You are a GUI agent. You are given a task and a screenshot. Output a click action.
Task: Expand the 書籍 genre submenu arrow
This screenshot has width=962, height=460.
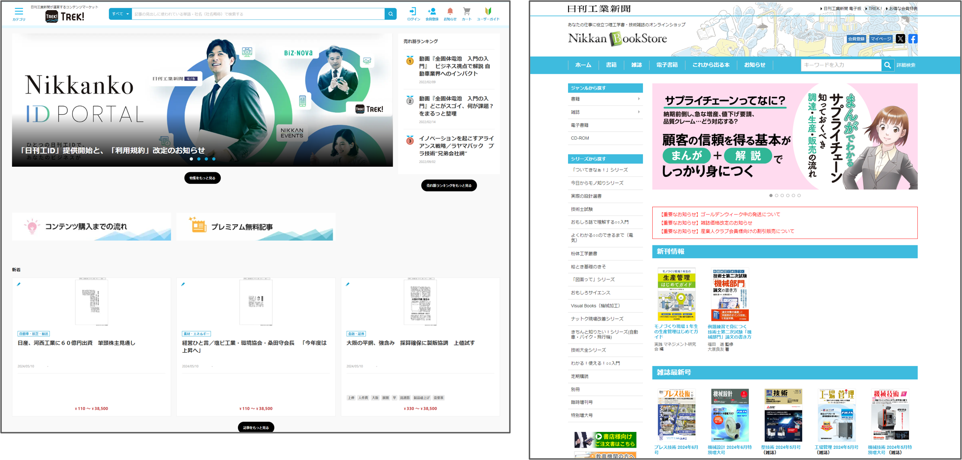click(638, 99)
